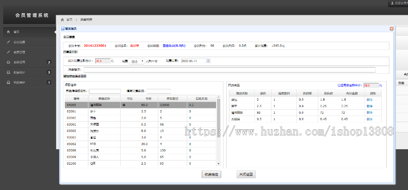Click the product list scrollbar down arrow
The height and width of the screenshot is (190, 408).
click(219, 164)
